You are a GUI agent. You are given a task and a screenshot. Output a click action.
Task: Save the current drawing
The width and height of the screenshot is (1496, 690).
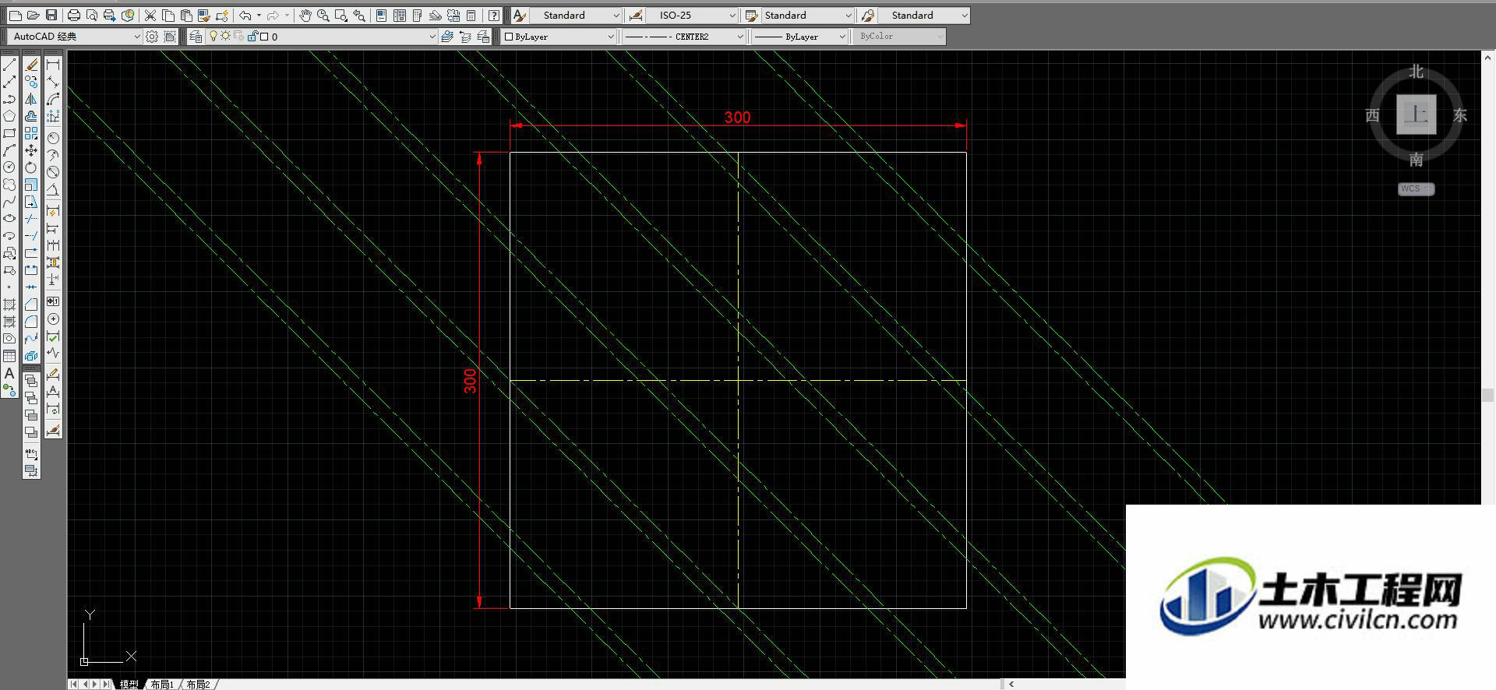[51, 15]
